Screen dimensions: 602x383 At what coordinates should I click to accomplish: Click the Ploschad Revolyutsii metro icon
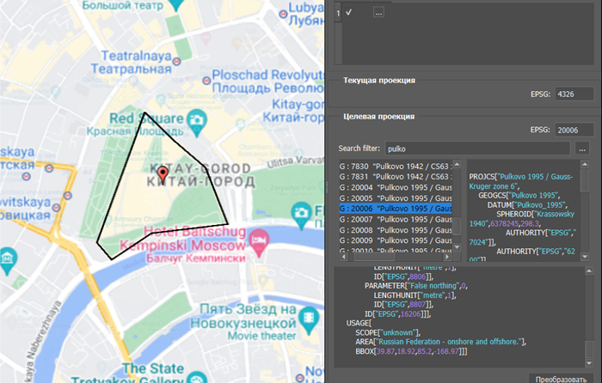(x=206, y=81)
